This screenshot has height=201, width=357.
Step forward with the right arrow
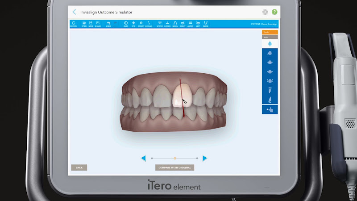[204, 158]
